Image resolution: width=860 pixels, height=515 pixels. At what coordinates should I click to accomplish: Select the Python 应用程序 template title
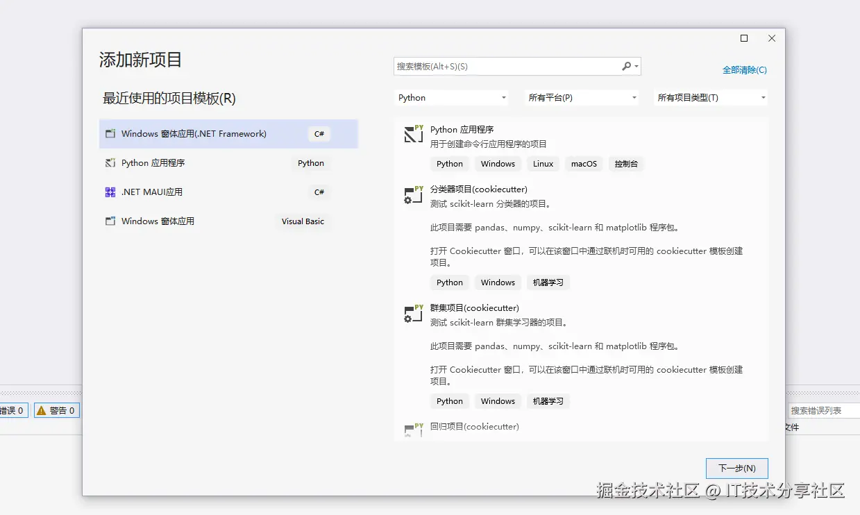[462, 130]
